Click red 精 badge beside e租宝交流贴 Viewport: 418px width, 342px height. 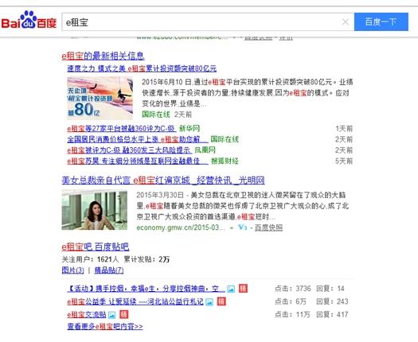pos(124,314)
